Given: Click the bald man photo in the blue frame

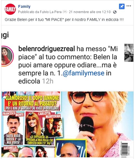Looking at the screenshot, I should pyautogui.click(x=71, y=149).
